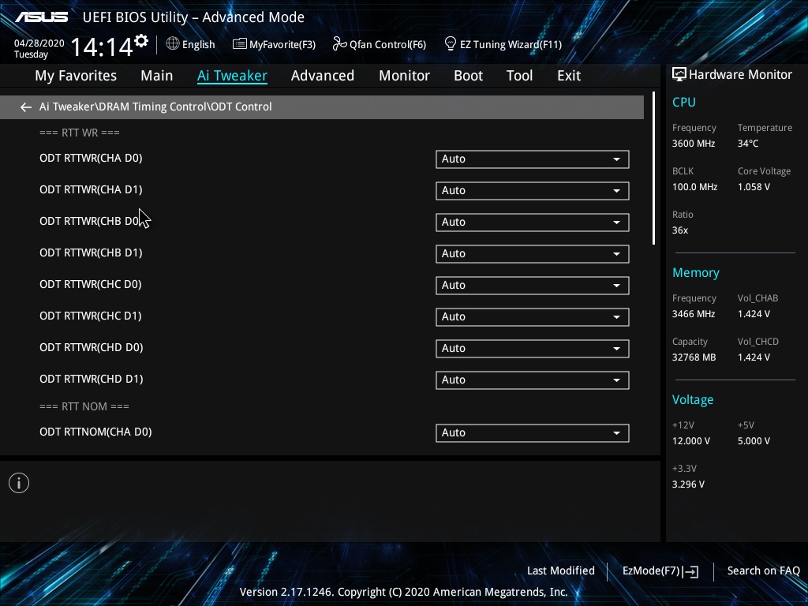Switch to My Favorites tab

point(76,76)
